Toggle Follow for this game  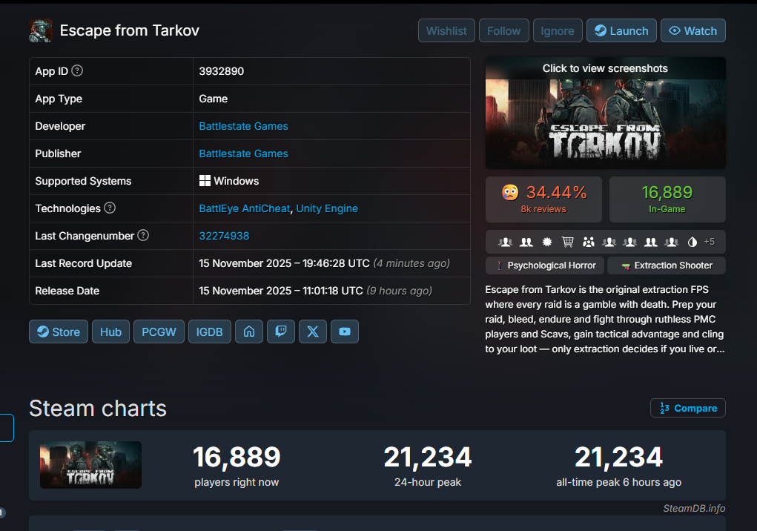503,31
